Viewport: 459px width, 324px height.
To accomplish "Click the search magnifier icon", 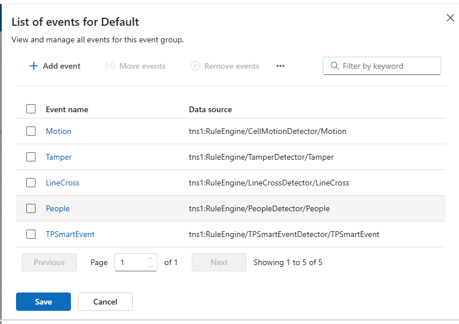I will (x=334, y=66).
